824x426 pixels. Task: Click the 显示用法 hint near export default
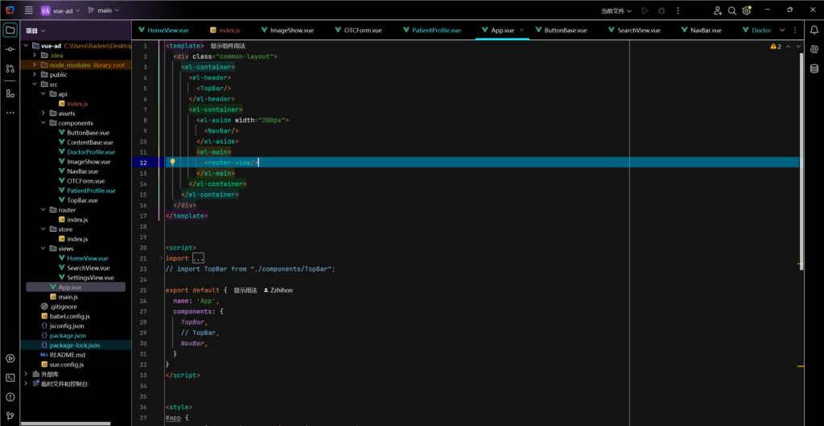(245, 291)
